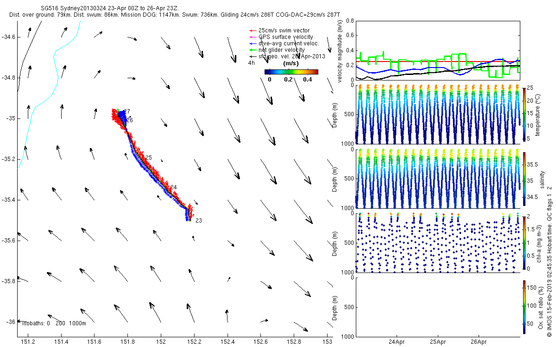
Task: Click the "25" tick on the temperature colorbar
Action: pos(530,87)
